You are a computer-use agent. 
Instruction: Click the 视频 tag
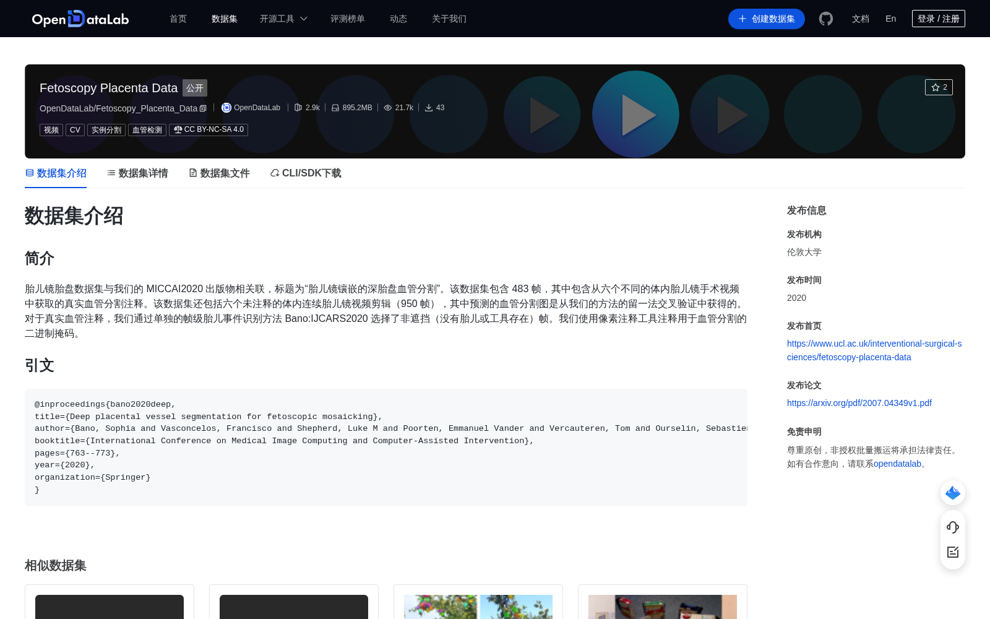(x=51, y=130)
